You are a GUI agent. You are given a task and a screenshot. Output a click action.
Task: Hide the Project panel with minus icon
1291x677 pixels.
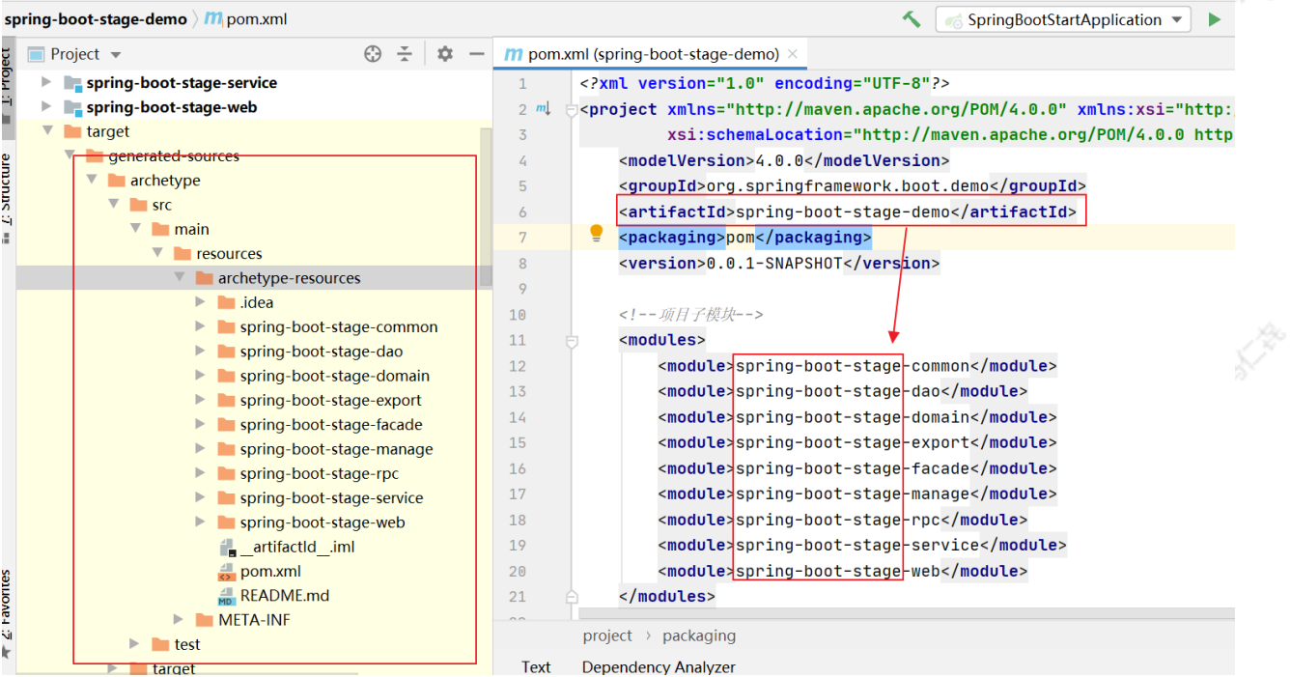[x=476, y=54]
